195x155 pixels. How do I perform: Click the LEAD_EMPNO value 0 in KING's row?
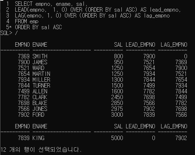pyautogui.click(x=153, y=138)
